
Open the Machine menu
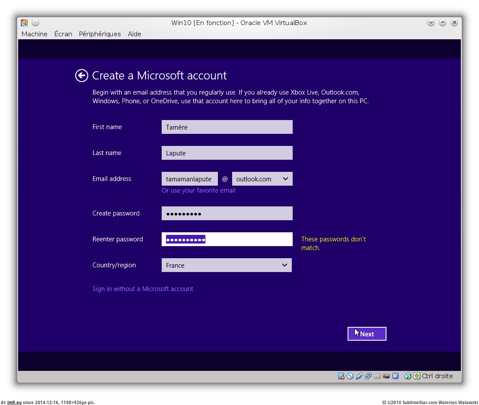click(34, 34)
